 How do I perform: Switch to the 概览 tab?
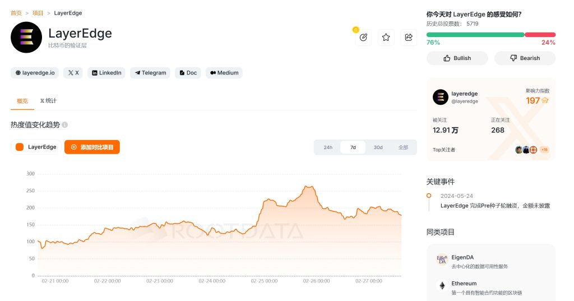(22, 101)
